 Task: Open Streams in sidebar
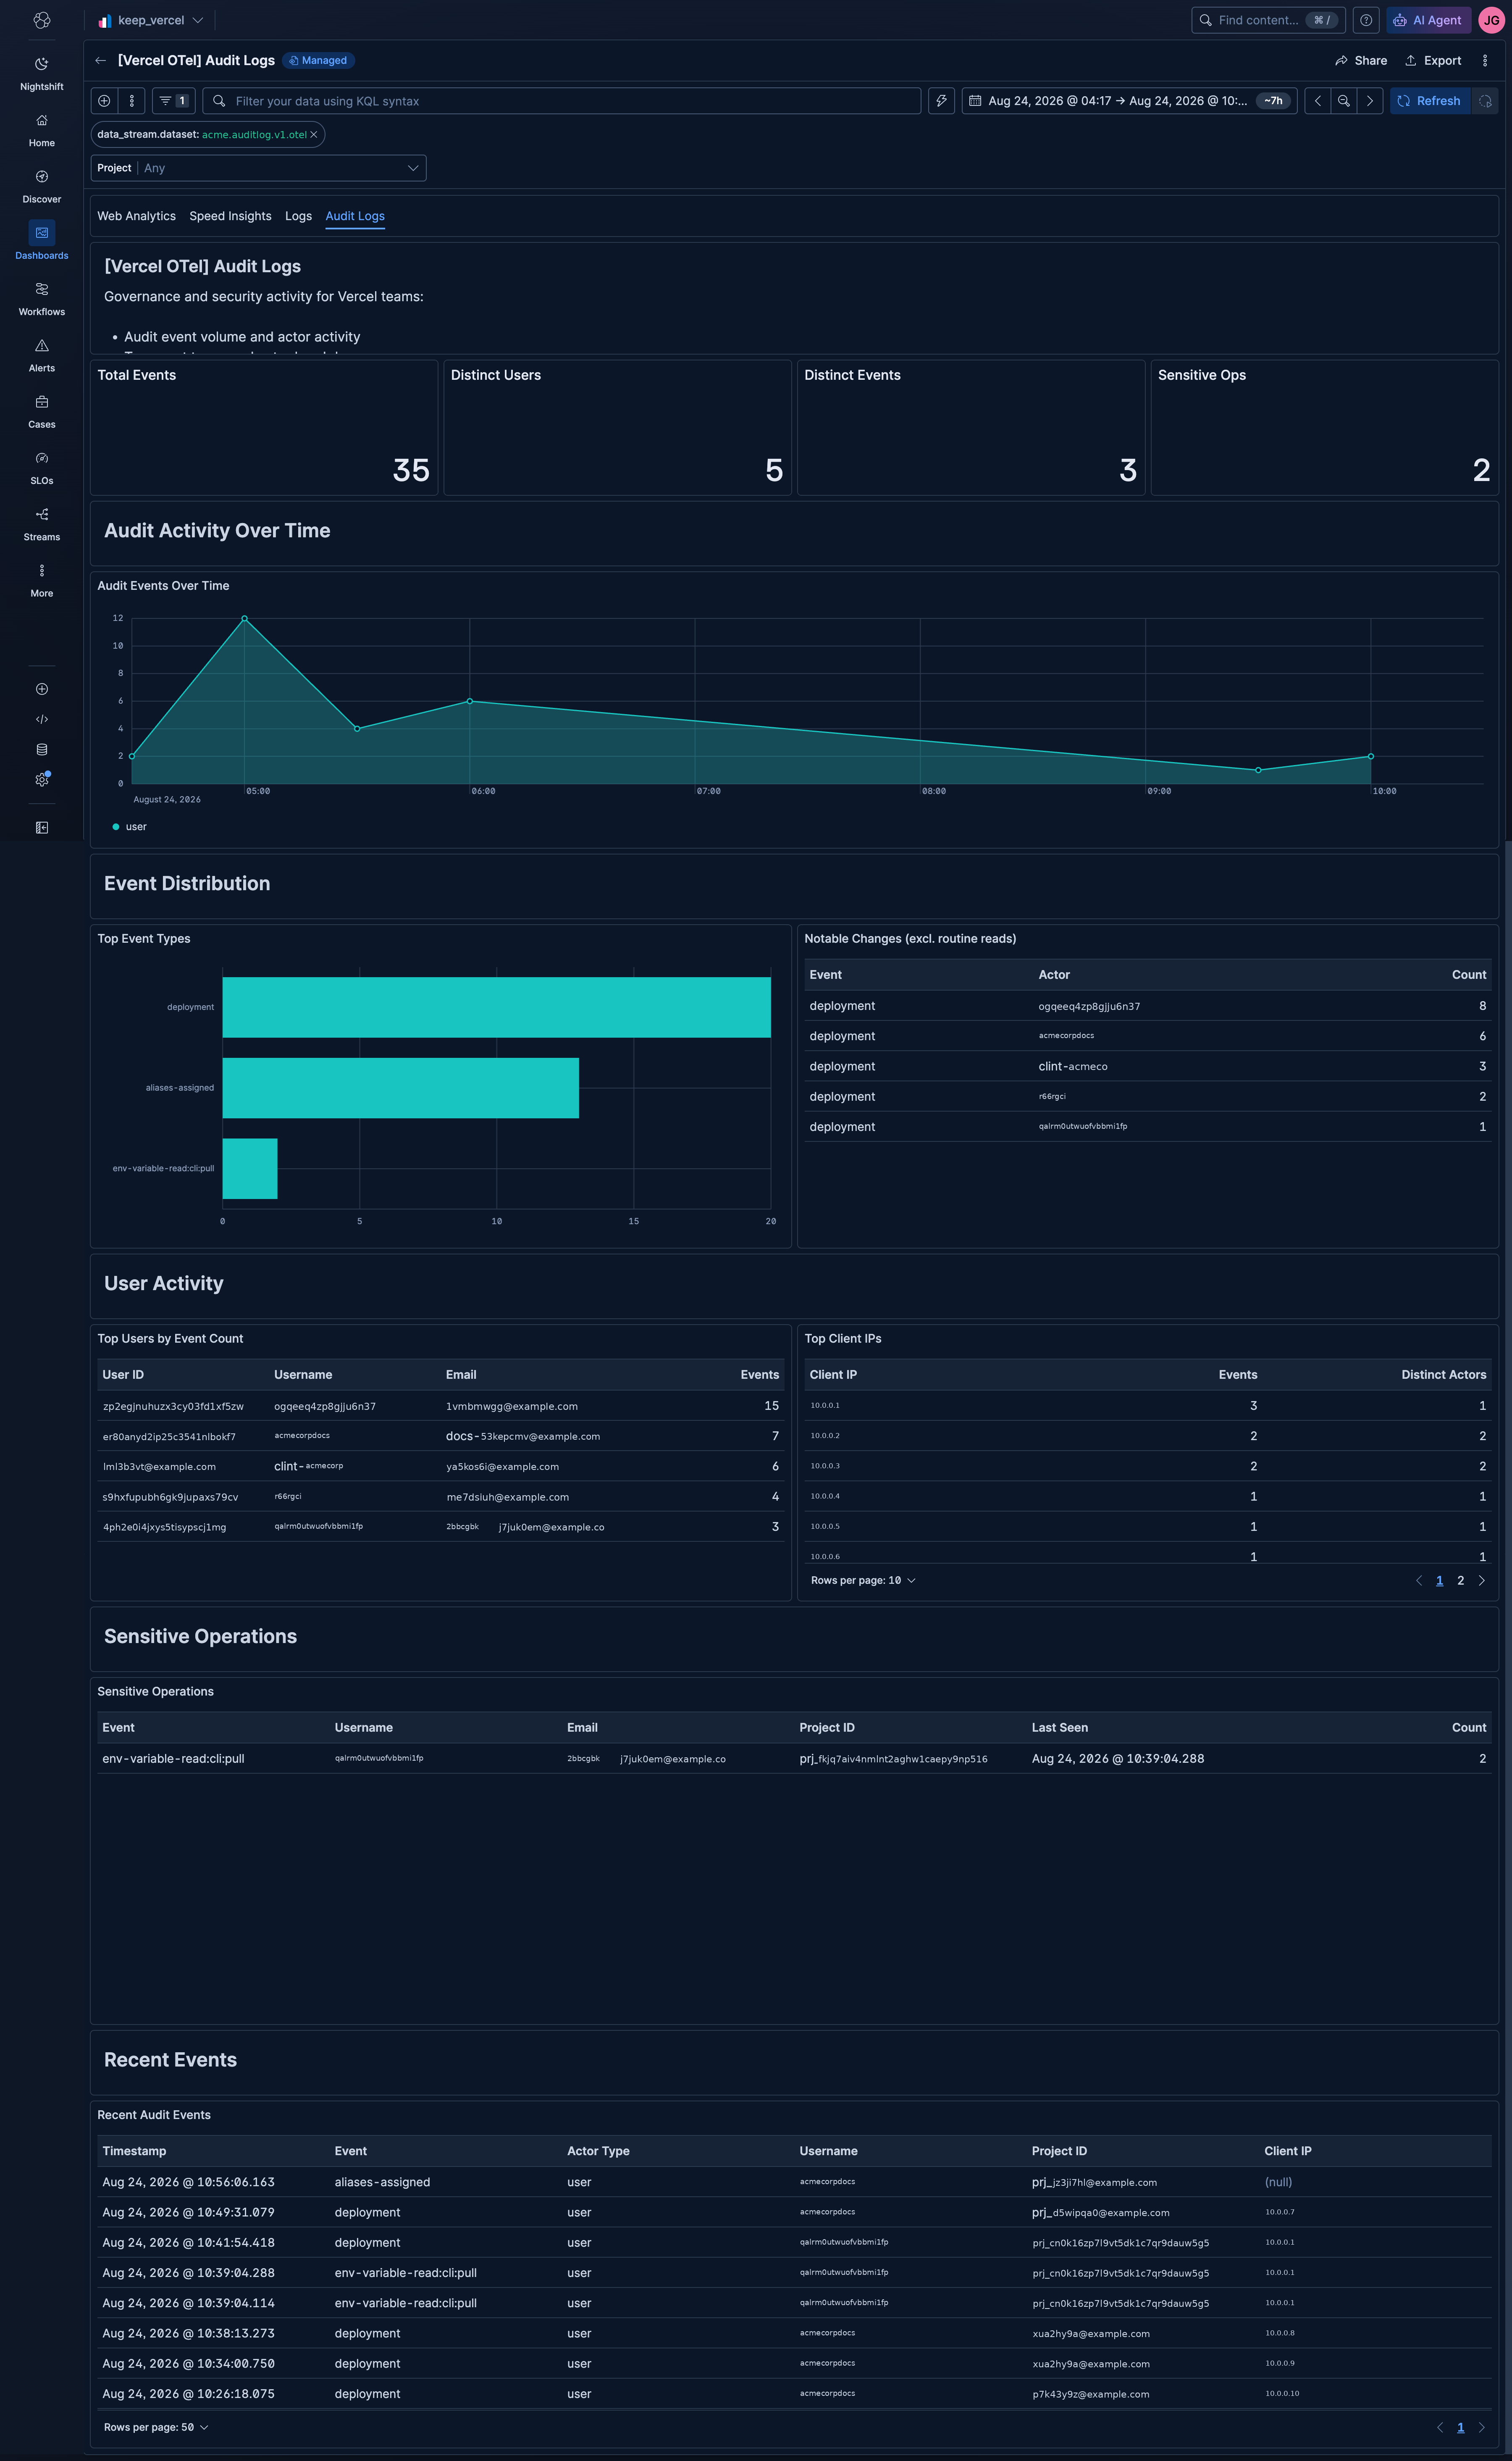click(x=41, y=523)
